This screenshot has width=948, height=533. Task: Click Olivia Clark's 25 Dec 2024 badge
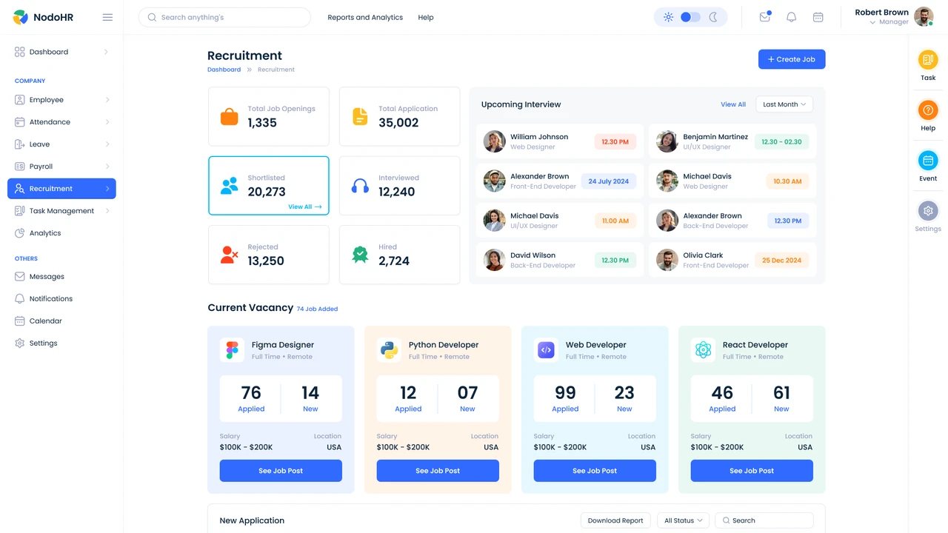[782, 261]
